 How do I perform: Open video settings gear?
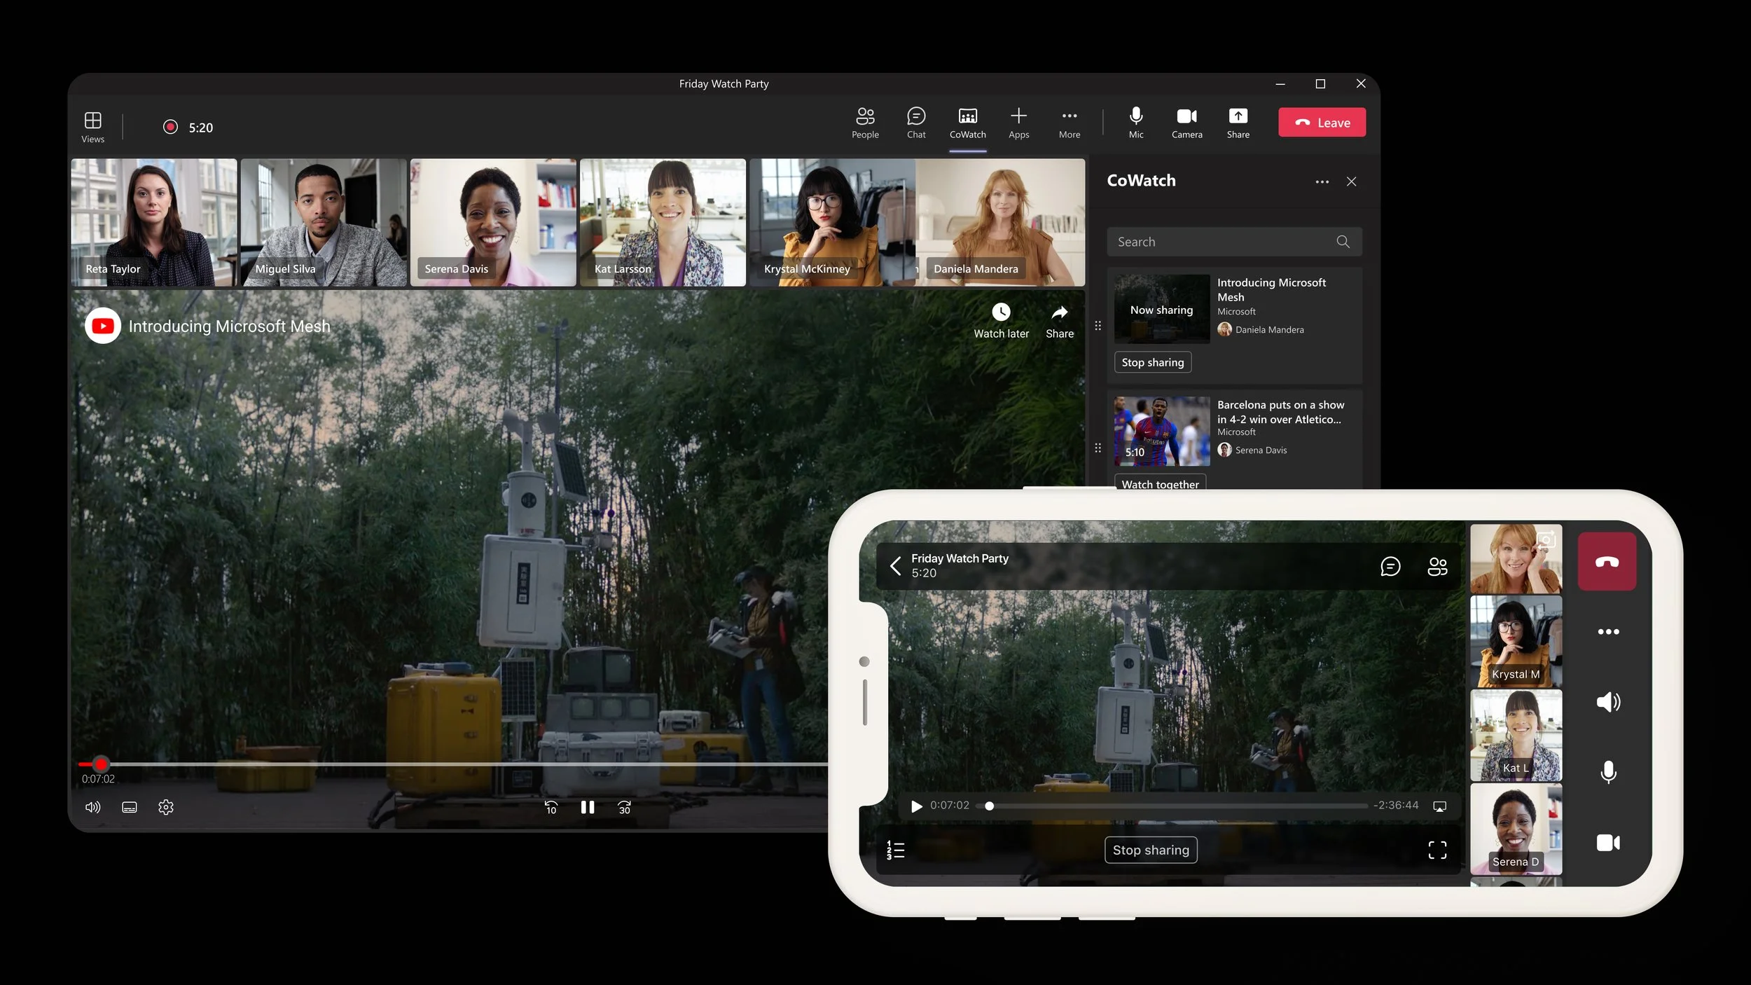pos(166,807)
